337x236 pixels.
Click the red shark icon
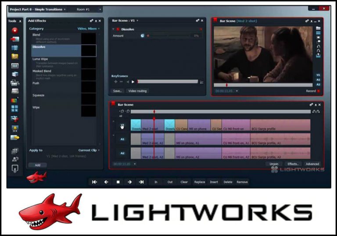pyautogui.click(x=36, y=177)
